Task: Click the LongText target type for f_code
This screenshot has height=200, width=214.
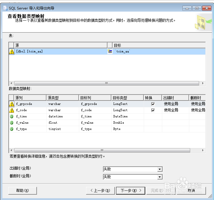Action: (x=128, y=110)
